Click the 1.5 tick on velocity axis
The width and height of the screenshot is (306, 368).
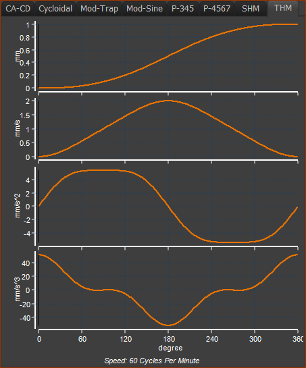click(25, 115)
